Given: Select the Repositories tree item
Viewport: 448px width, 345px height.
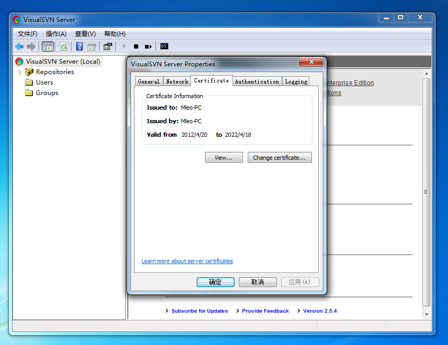Looking at the screenshot, I should pos(55,72).
